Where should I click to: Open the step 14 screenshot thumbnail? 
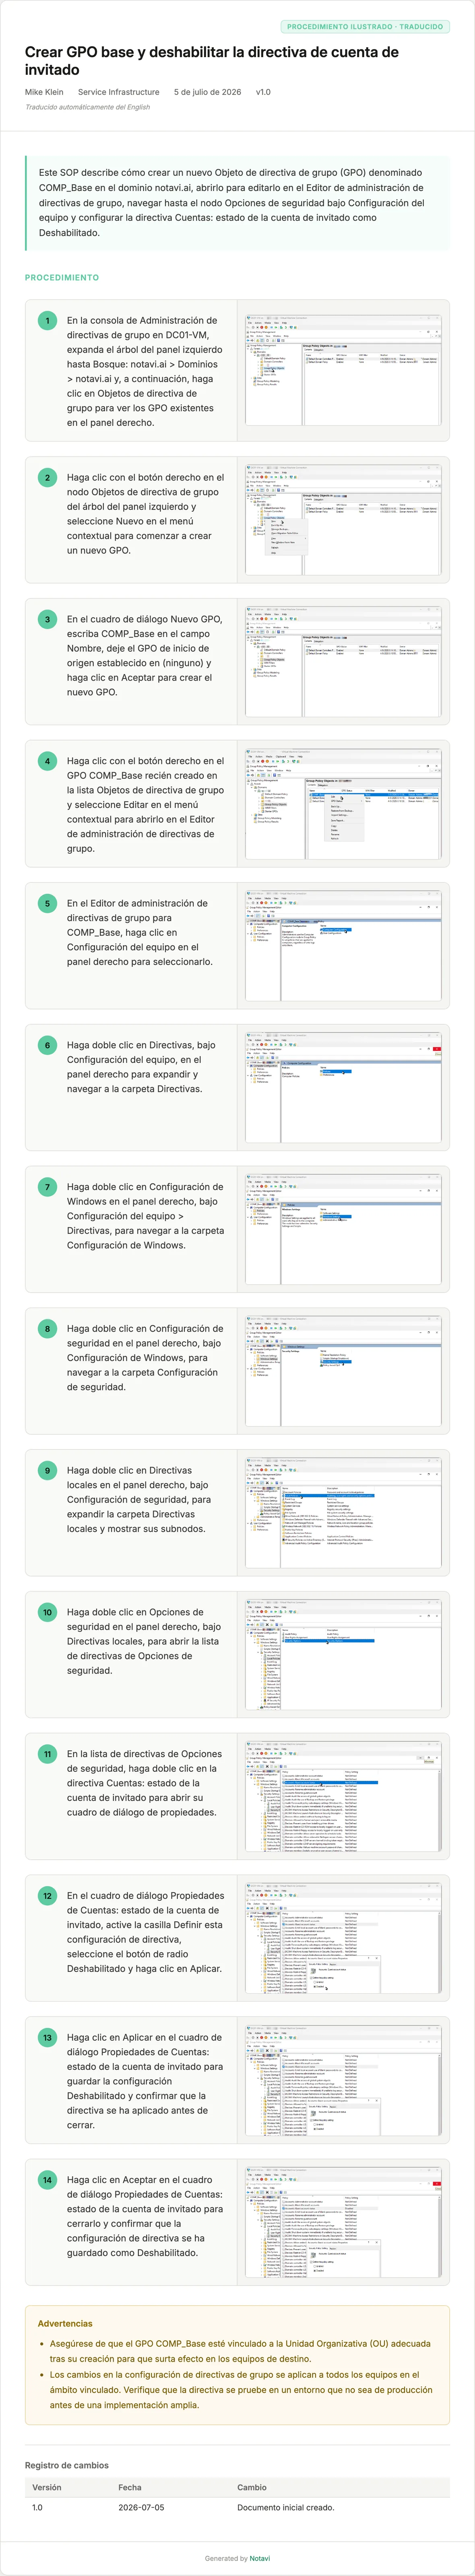tap(343, 2222)
